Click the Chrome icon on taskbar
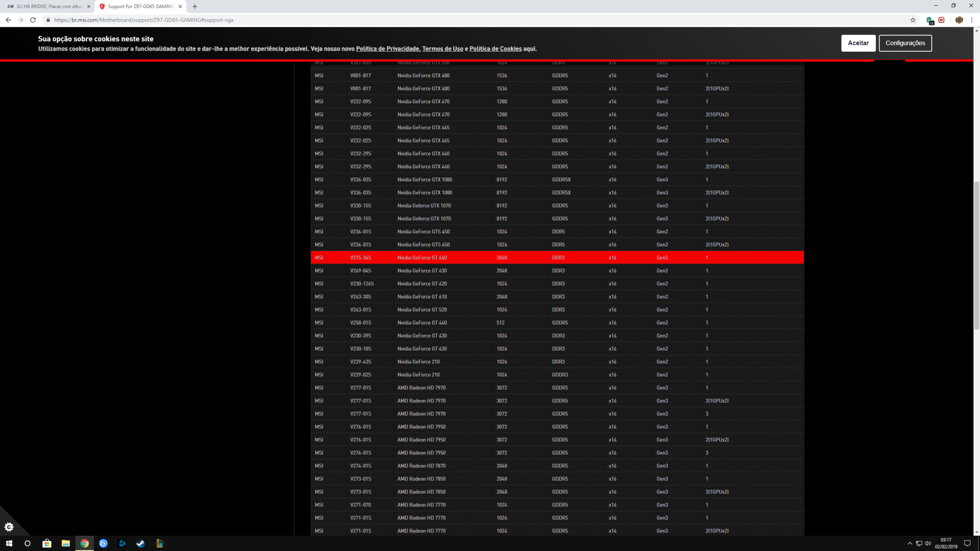The image size is (980, 551). coord(85,543)
